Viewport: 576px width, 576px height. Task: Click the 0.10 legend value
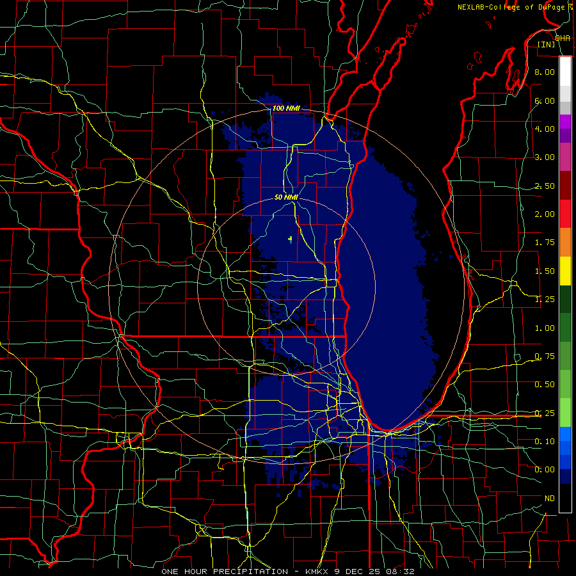pyautogui.click(x=545, y=442)
